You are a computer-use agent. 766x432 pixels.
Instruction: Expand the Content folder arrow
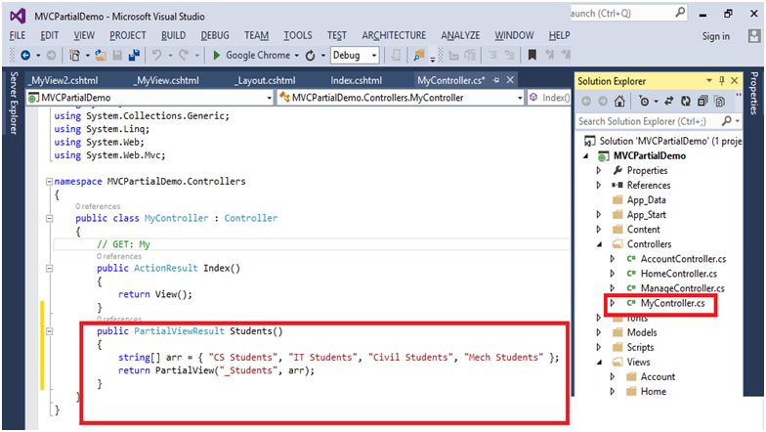click(599, 229)
